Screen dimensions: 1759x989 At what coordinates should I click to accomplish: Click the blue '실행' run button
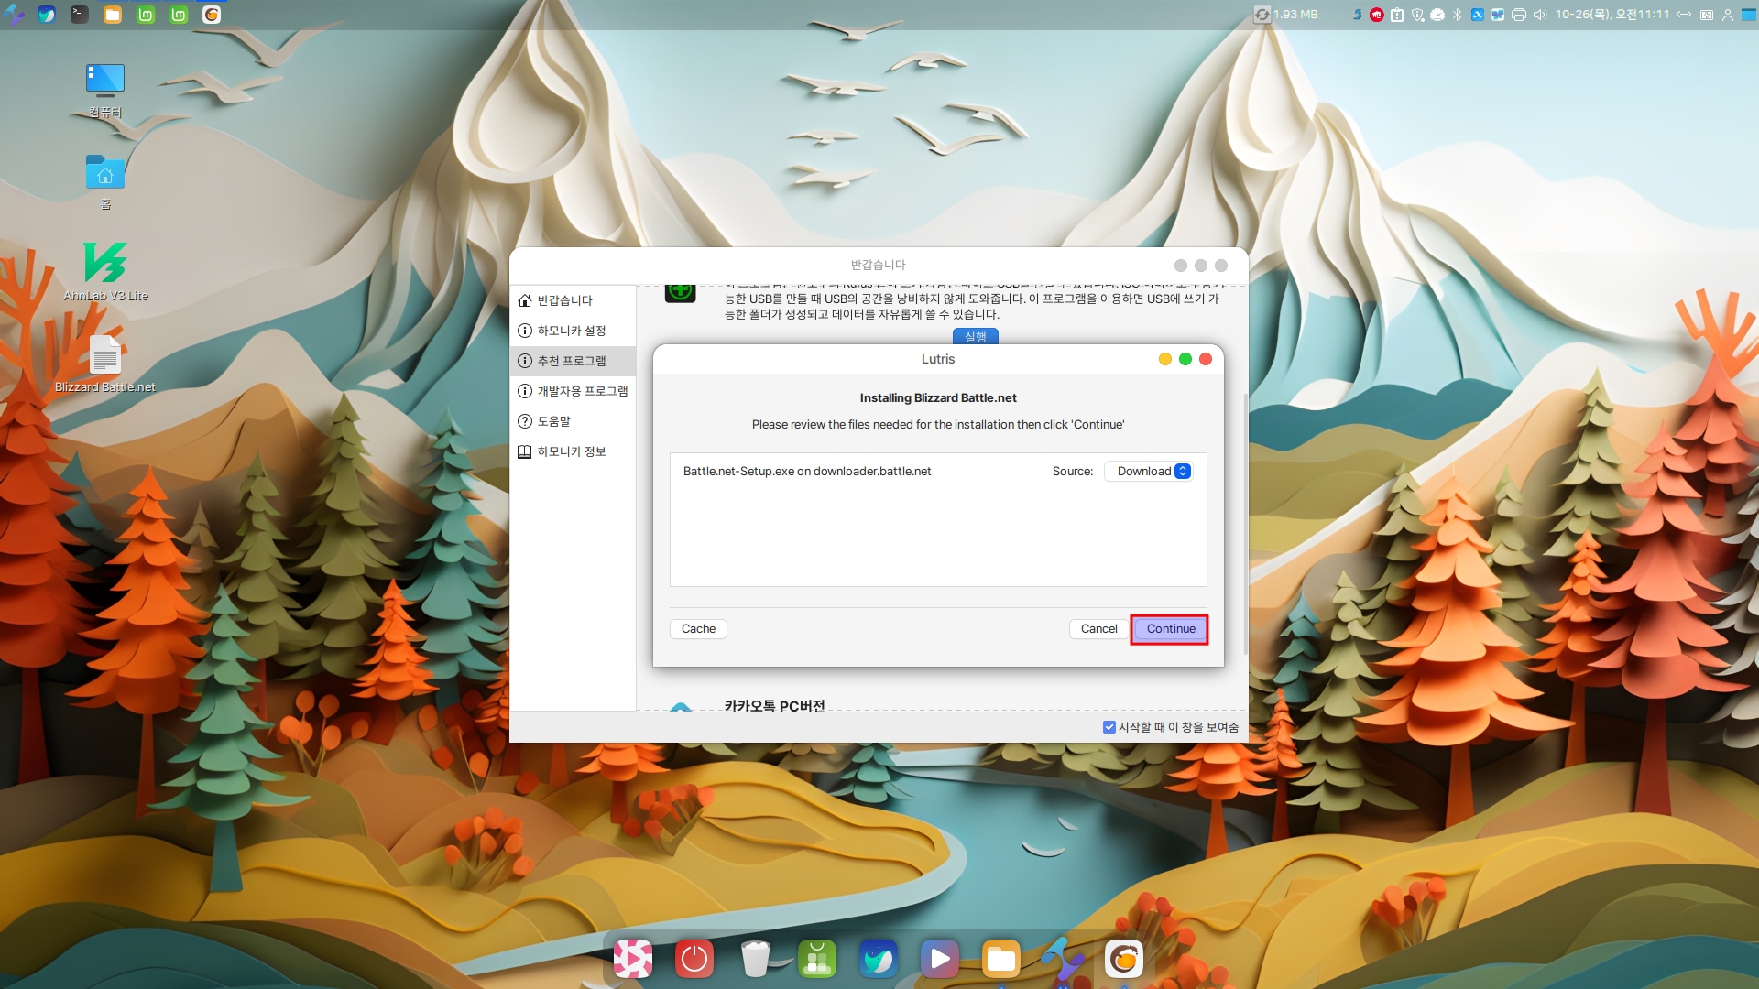tap(975, 337)
